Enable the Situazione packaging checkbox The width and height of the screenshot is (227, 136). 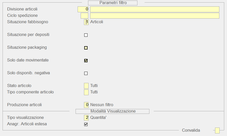tap(86, 48)
